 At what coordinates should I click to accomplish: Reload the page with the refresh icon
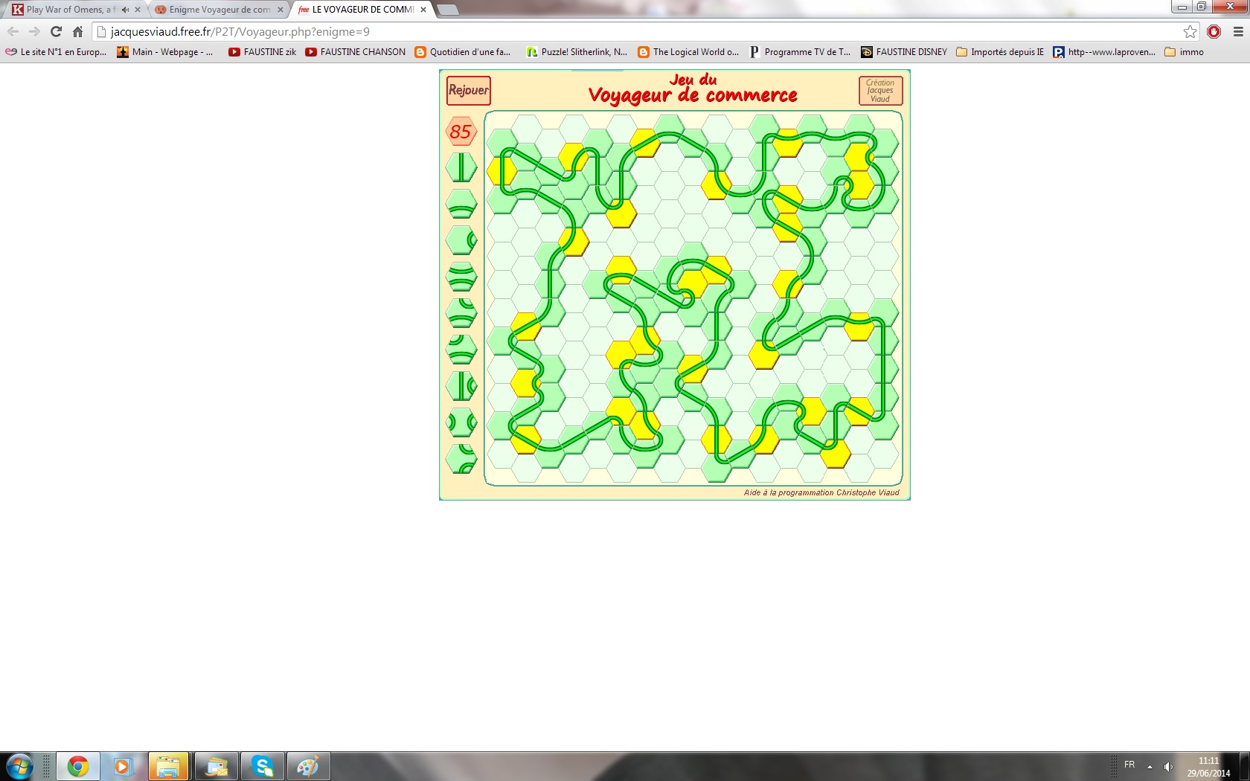pos(56,31)
